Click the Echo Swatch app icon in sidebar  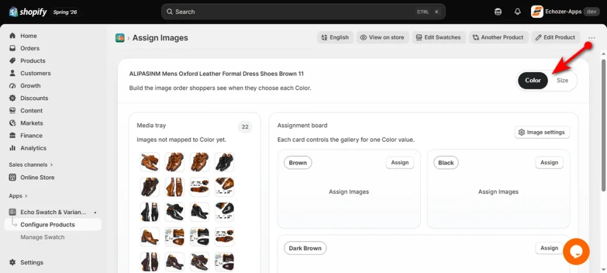12,212
